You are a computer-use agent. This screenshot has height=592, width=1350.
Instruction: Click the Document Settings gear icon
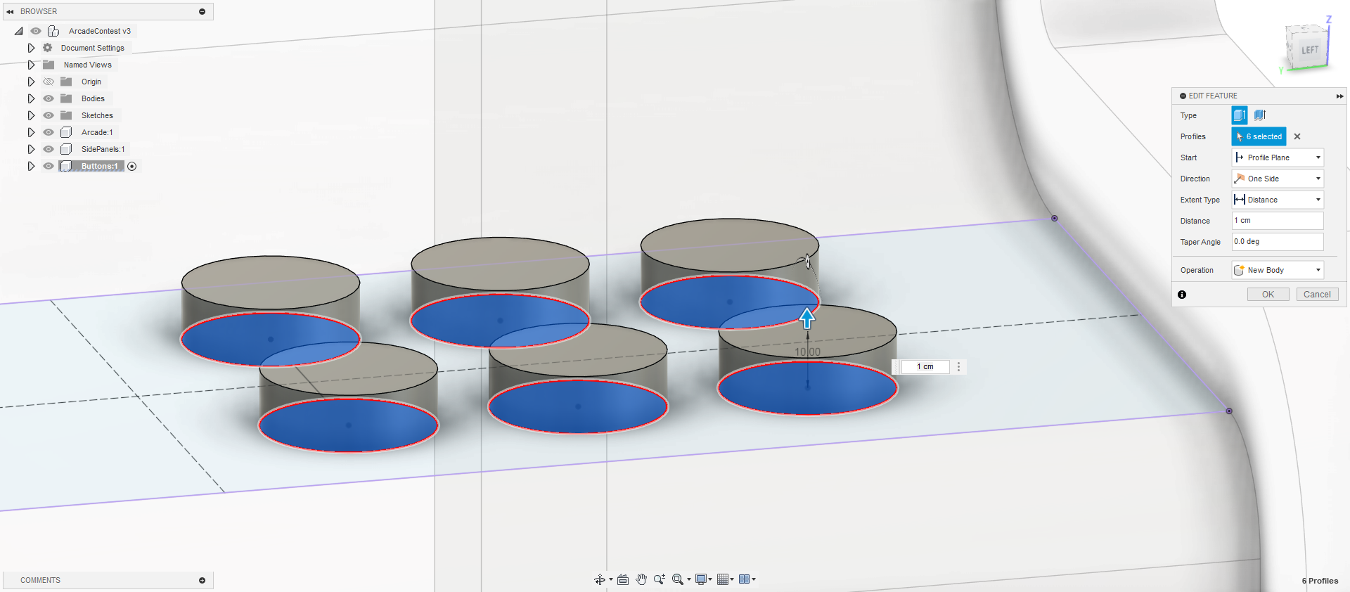click(48, 48)
